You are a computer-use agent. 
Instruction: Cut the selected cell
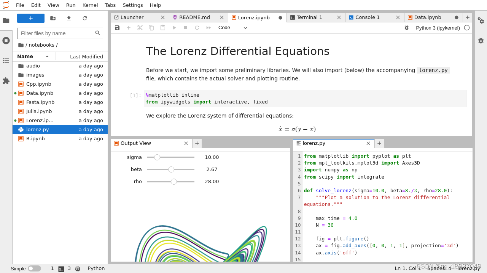tap(140, 28)
